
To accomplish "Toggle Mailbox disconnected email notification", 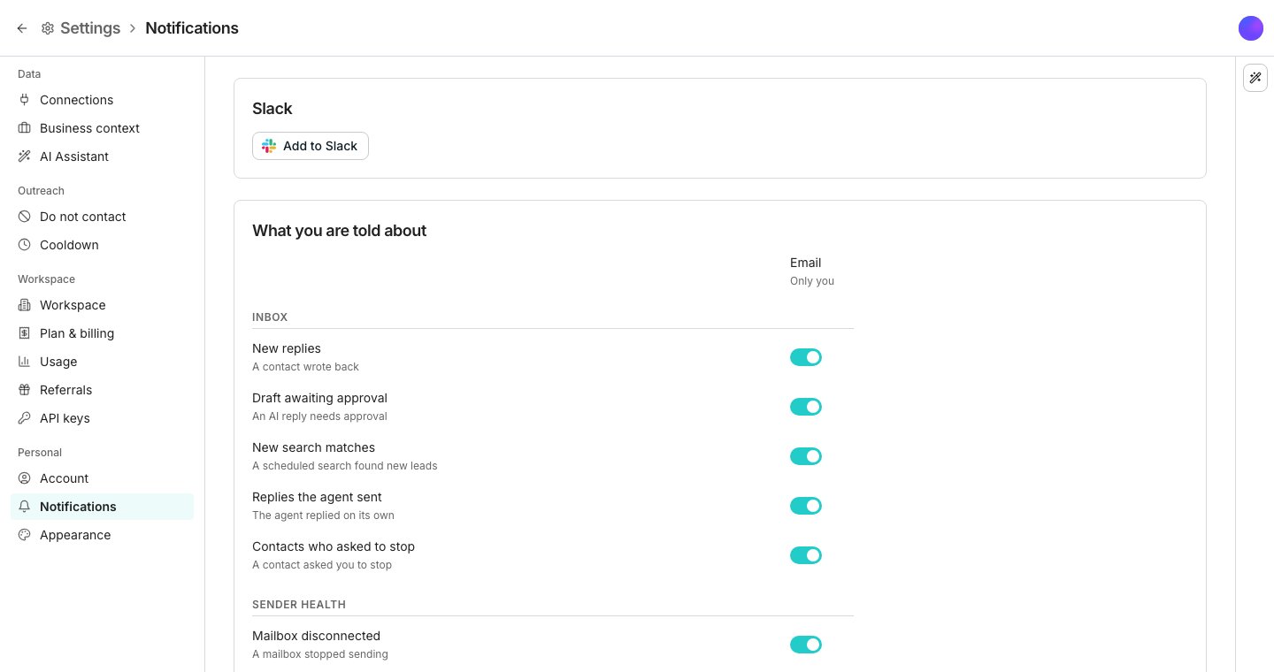I will click(806, 645).
